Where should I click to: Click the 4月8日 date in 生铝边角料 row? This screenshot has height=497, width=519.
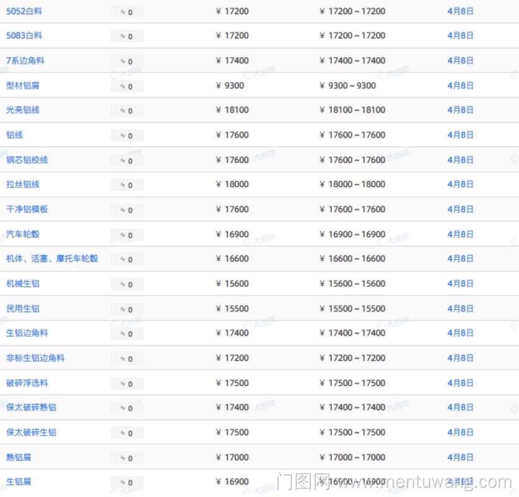tap(460, 333)
